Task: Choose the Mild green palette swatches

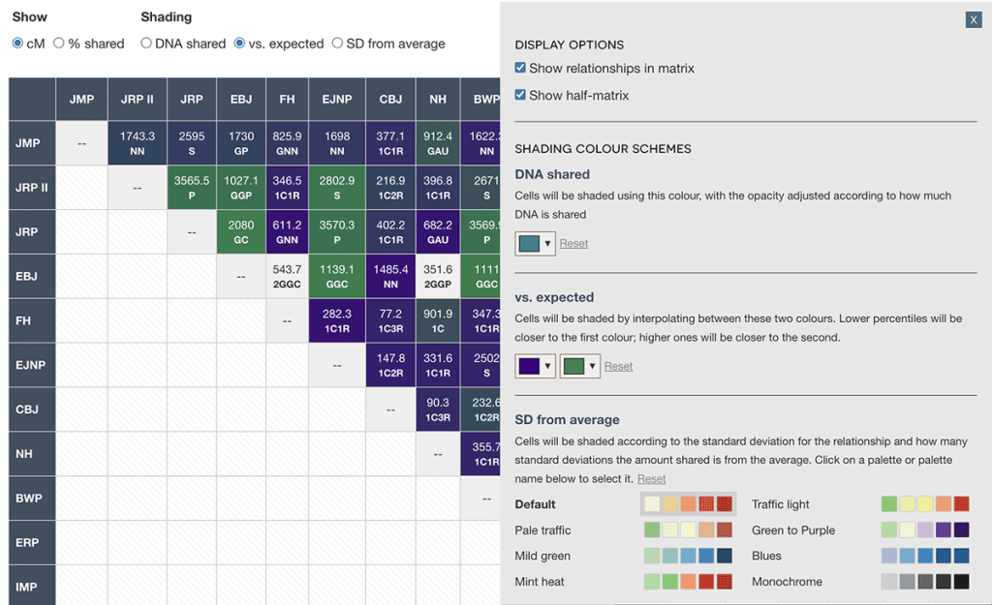Action: pos(688,557)
